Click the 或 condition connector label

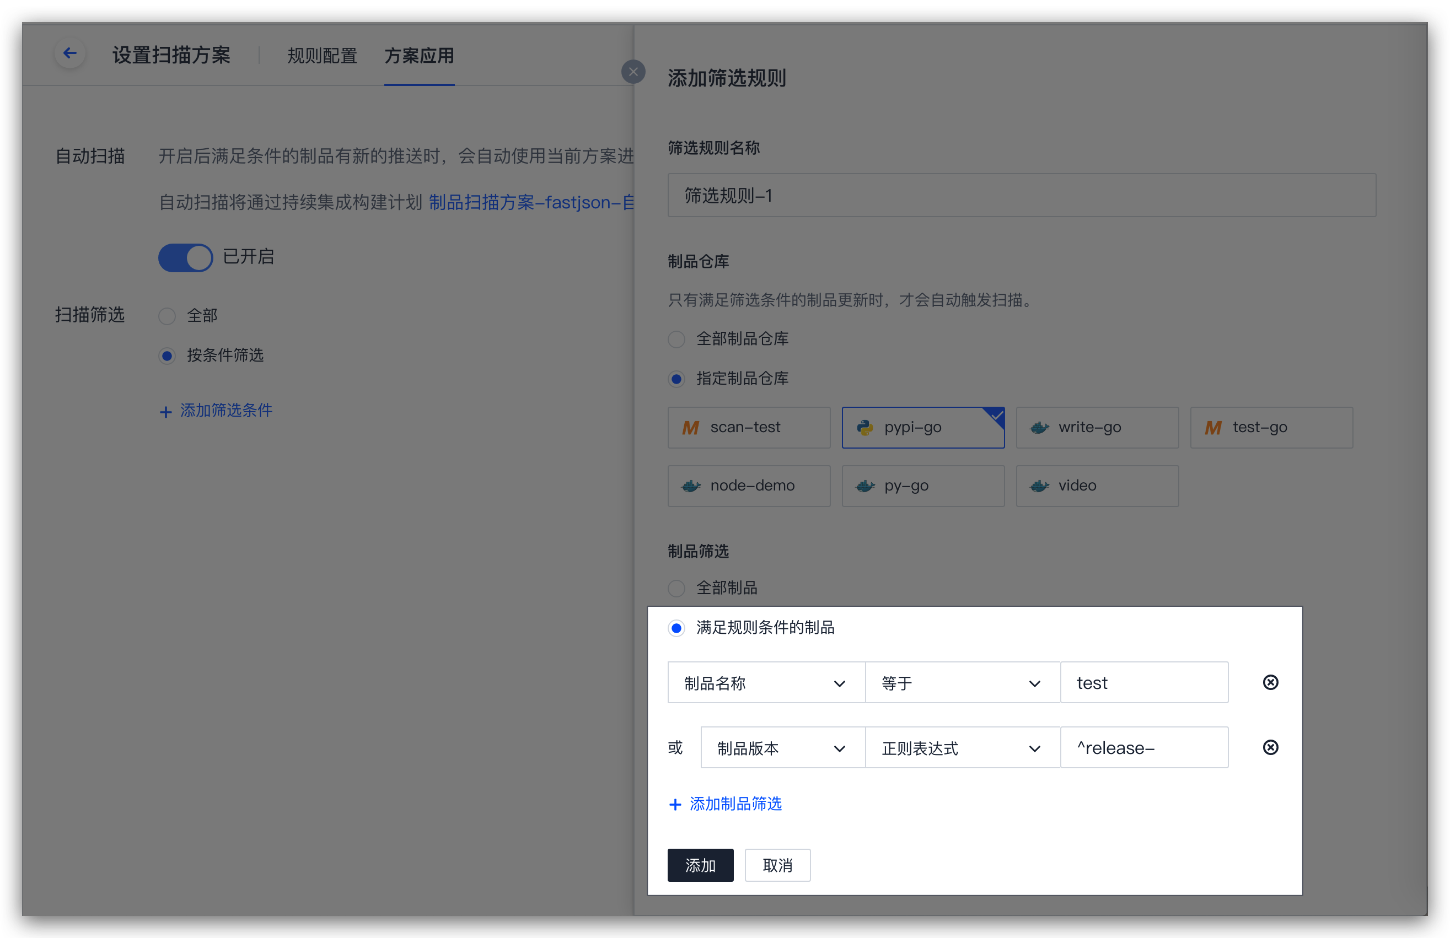click(675, 747)
